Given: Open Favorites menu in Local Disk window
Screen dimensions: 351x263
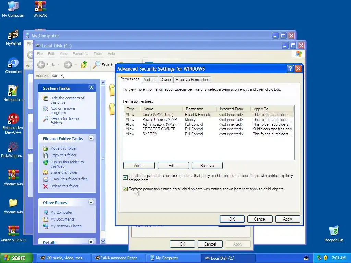Looking at the screenshot, I should [80, 54].
